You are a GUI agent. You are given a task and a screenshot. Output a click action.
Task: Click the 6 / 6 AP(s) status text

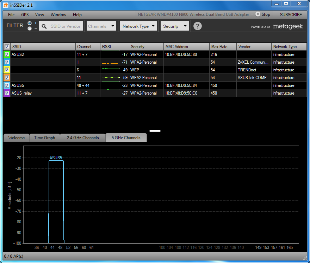coord(14,256)
